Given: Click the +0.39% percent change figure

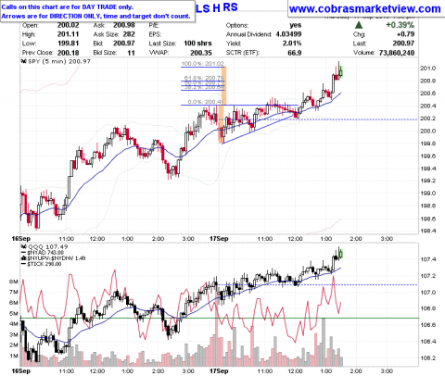Looking at the screenshot, I should coord(400,25).
